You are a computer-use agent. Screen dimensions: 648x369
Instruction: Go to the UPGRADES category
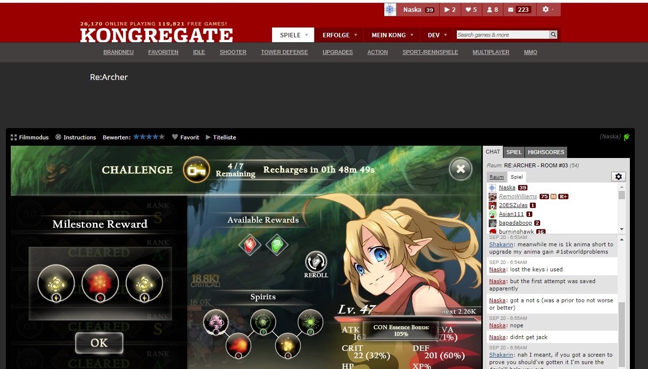(x=338, y=52)
